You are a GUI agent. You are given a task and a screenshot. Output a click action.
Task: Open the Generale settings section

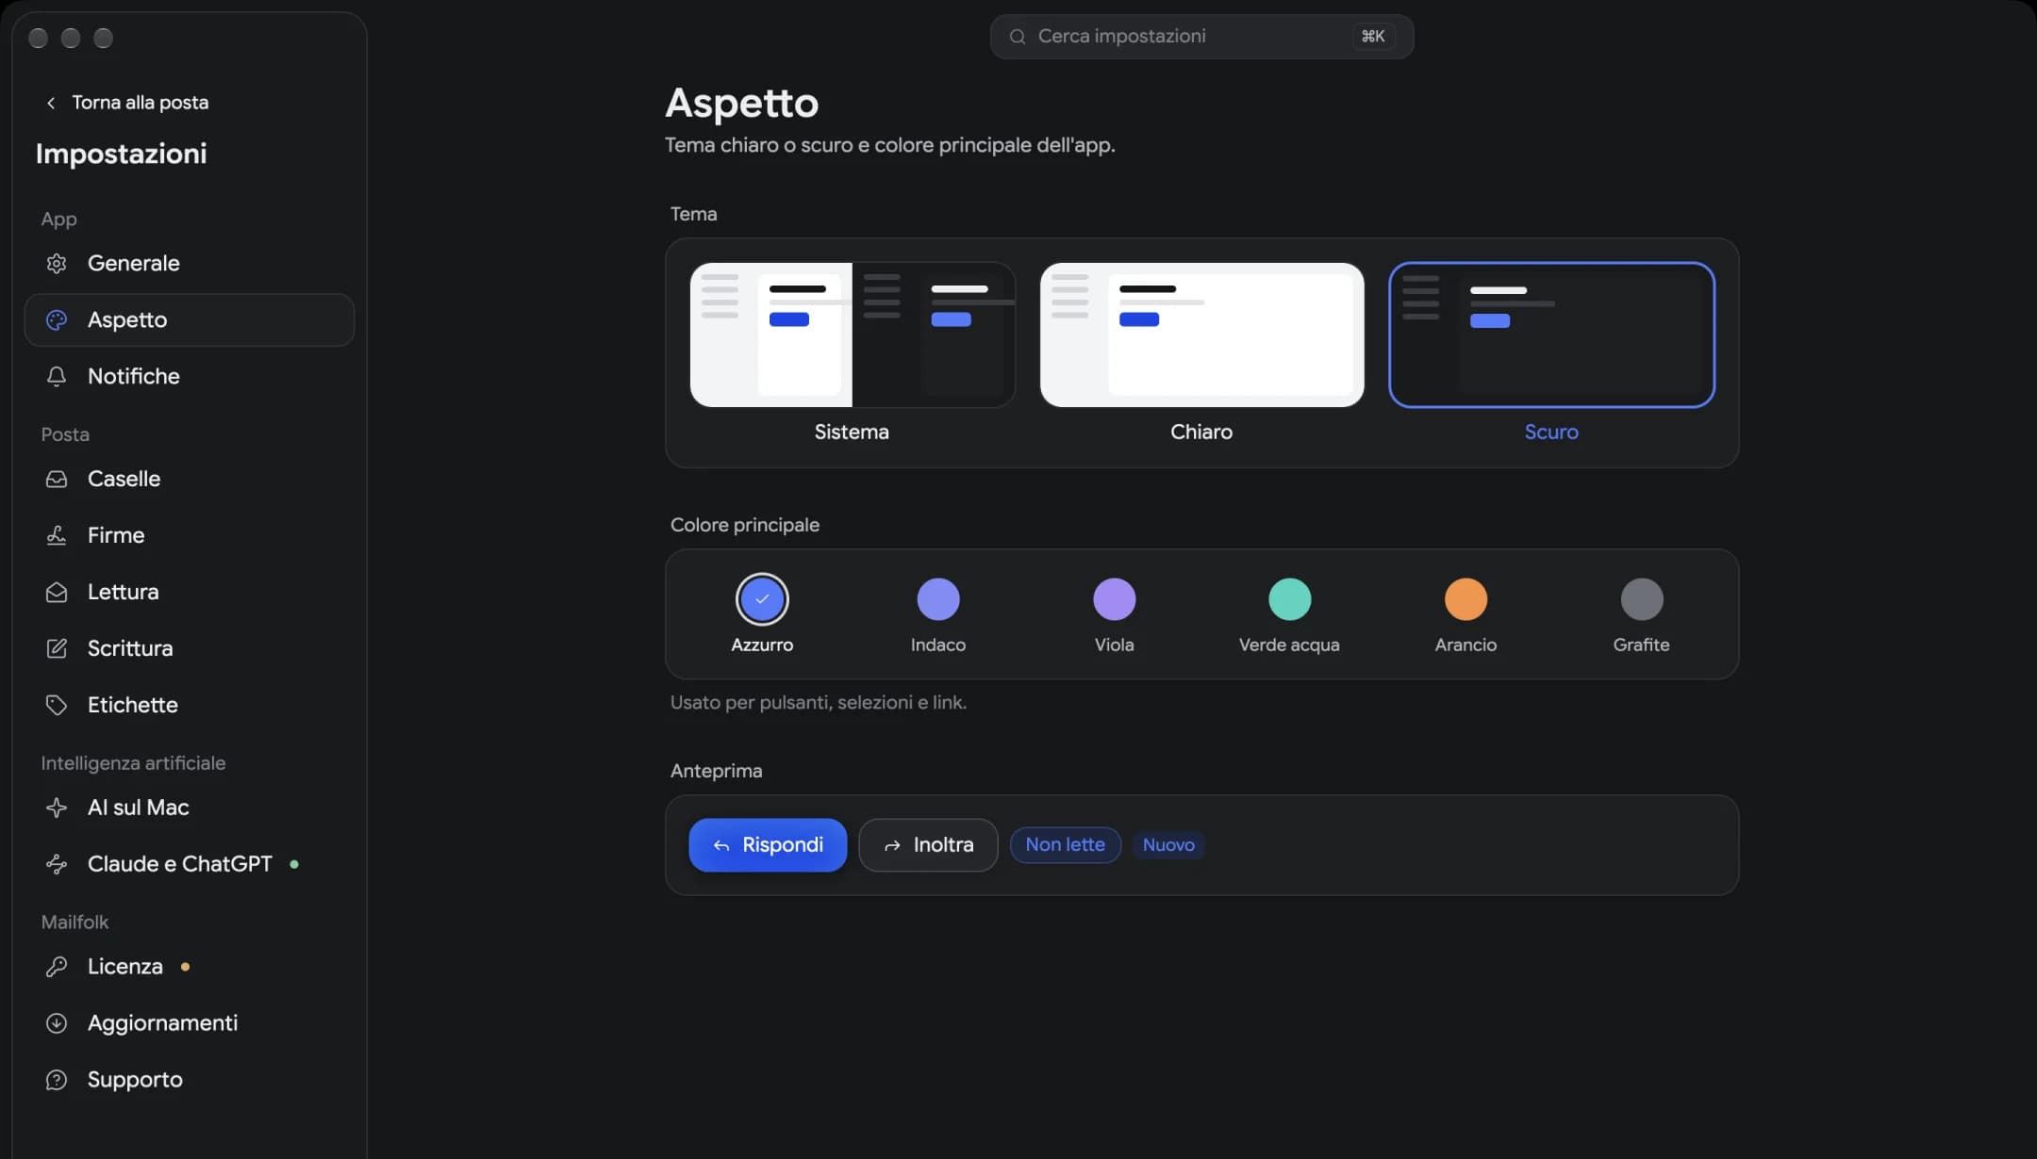(190, 263)
